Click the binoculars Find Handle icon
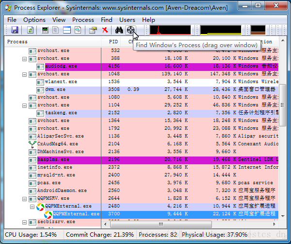 point(119,30)
